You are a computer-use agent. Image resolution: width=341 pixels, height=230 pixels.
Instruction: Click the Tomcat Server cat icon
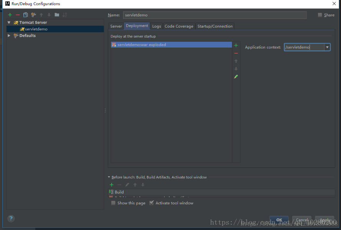click(16, 23)
